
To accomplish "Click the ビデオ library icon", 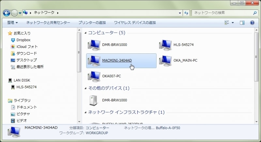I will click(x=13, y=121).
